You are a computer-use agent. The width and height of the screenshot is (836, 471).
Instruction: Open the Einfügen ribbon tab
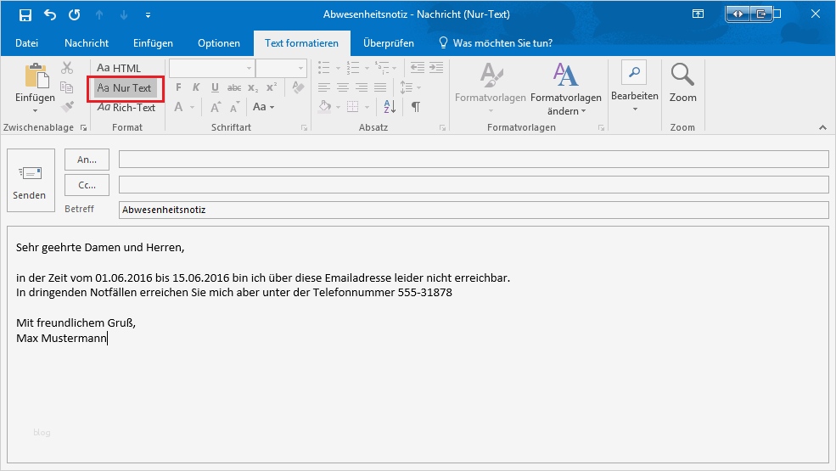pyautogui.click(x=153, y=43)
